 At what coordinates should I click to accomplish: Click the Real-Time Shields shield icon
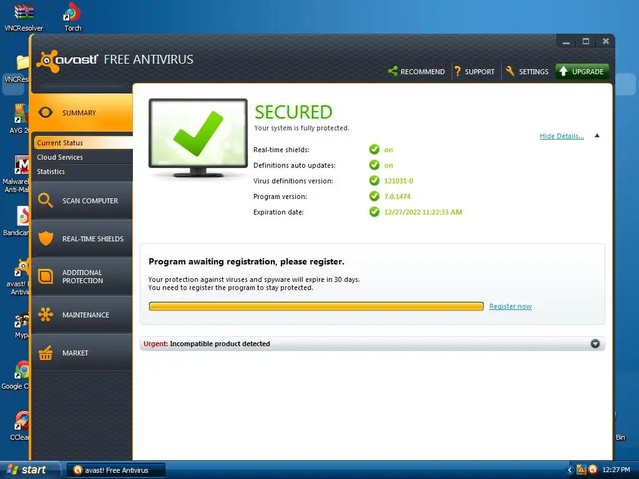click(x=46, y=238)
